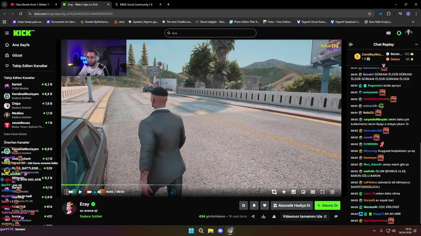Share the clip
Screen dimensions: 421x236
coord(253,216)
